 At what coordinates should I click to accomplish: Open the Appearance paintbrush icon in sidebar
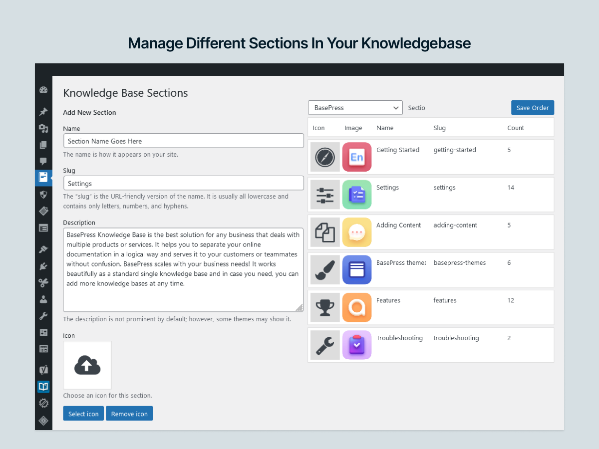pos(43,249)
